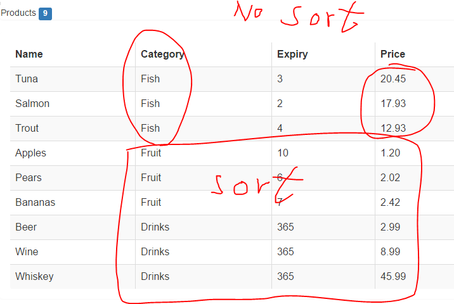Select the Tuna row name cell
The width and height of the screenshot is (454, 304).
(x=27, y=79)
